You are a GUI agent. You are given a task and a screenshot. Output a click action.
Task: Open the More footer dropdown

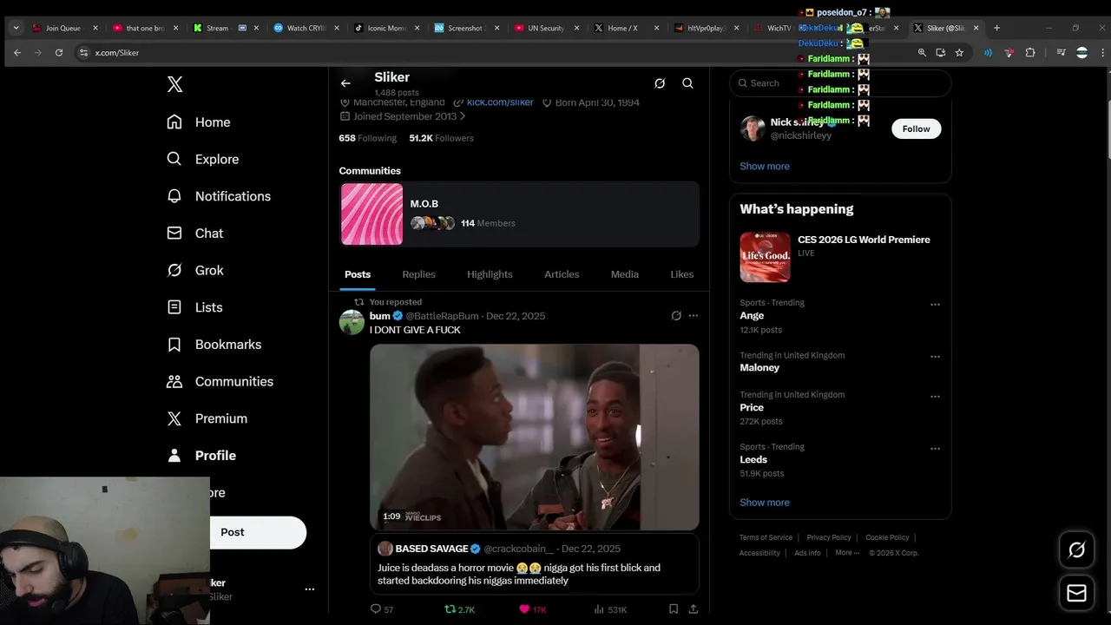pos(847,553)
